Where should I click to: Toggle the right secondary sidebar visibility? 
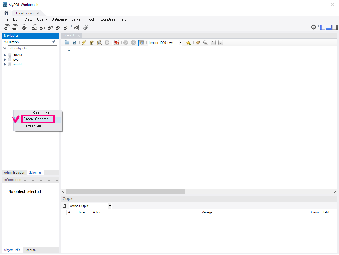coord(335,27)
